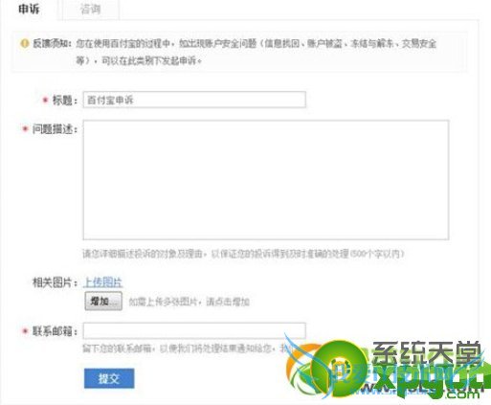This screenshot has height=405, width=491.
Task: Click the red asterisk beside 问题描述
Action: [25, 129]
